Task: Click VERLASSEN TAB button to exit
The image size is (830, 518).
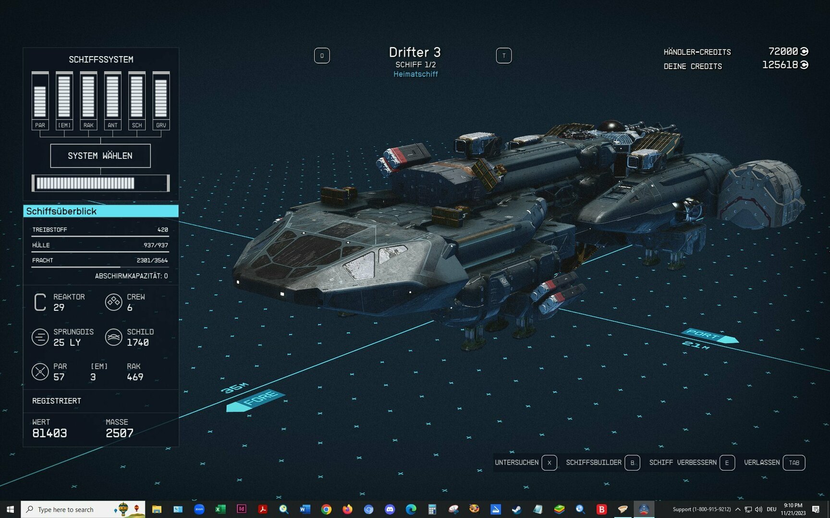Action: (x=774, y=462)
